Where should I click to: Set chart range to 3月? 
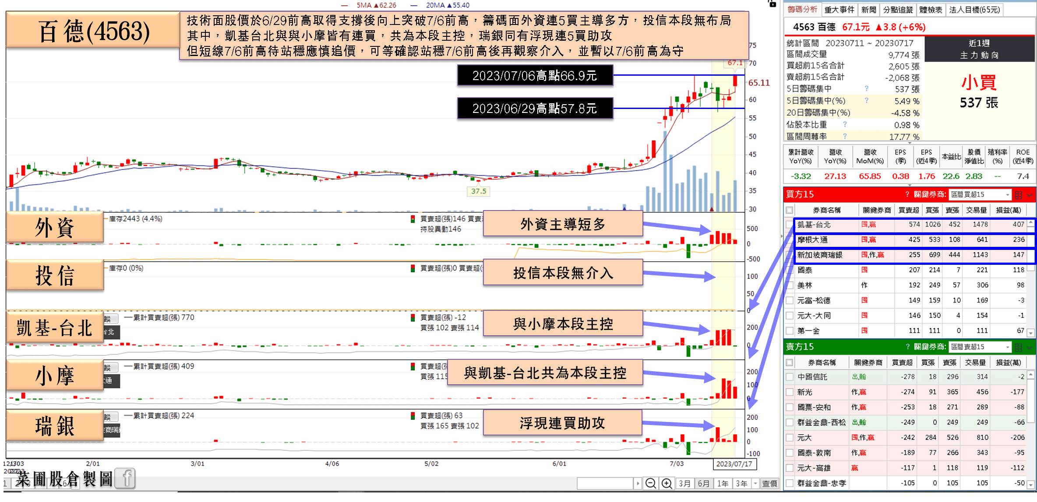pos(685,483)
